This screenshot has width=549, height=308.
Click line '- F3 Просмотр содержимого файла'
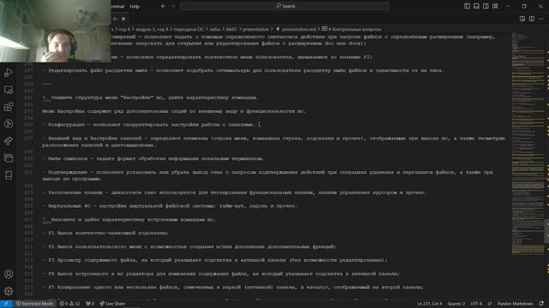(214, 260)
